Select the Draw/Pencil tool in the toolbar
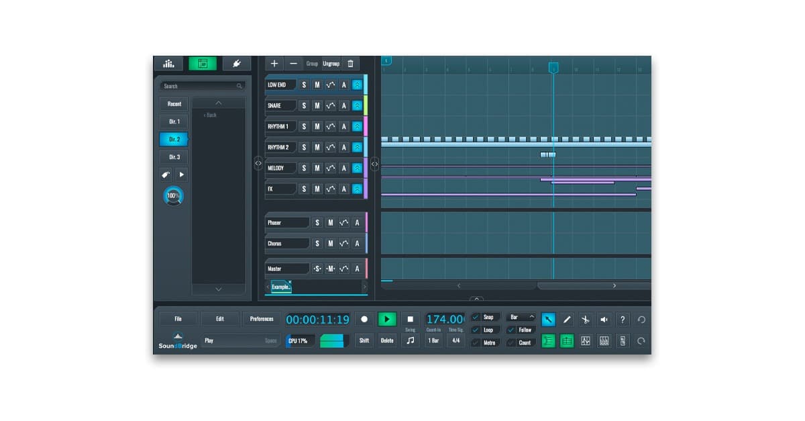 567,320
